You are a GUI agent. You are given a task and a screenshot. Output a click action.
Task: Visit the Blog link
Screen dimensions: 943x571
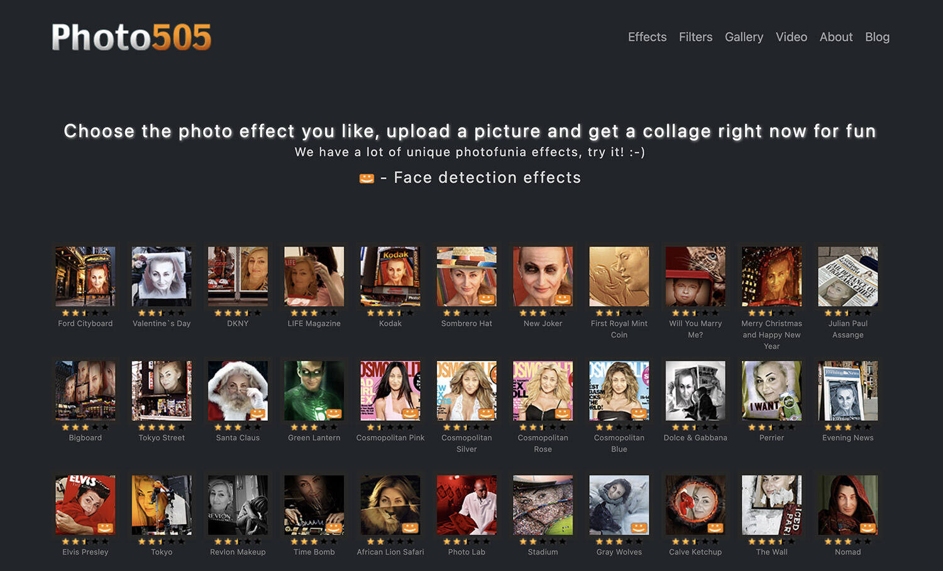(877, 37)
